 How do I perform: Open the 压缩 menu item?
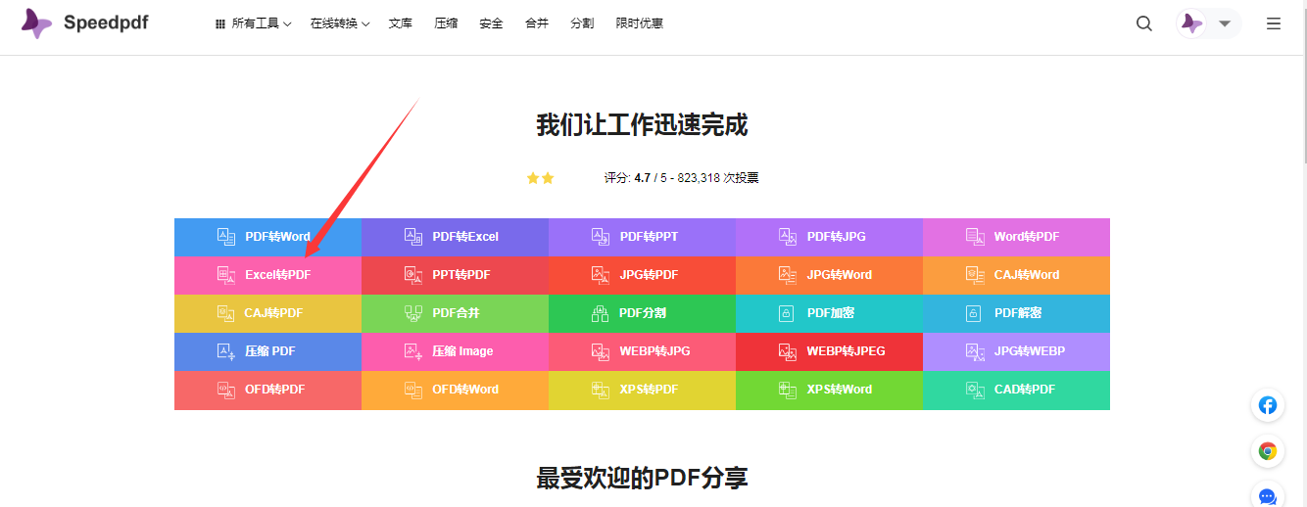click(446, 23)
